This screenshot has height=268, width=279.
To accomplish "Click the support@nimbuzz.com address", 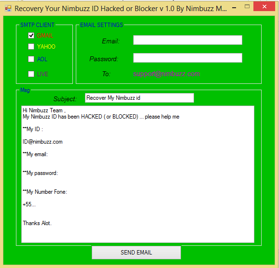I will (x=167, y=74).
